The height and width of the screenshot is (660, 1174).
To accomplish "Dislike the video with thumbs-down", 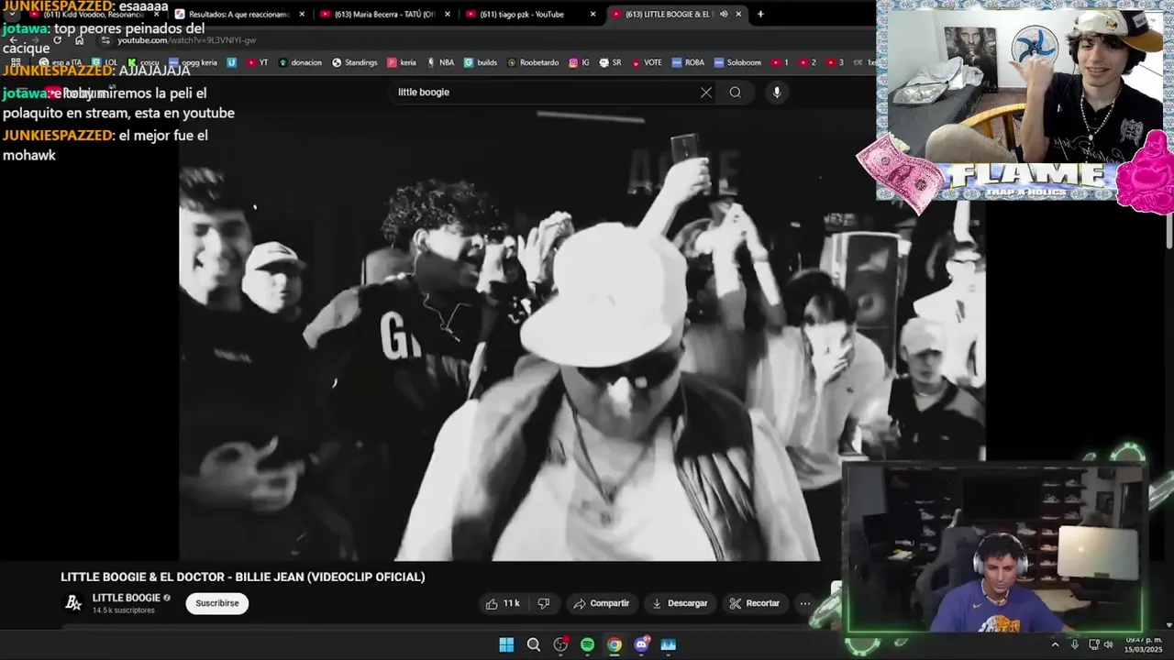I will tap(543, 603).
